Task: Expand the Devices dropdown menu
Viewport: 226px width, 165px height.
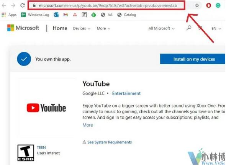Action: pyautogui.click(x=82, y=28)
